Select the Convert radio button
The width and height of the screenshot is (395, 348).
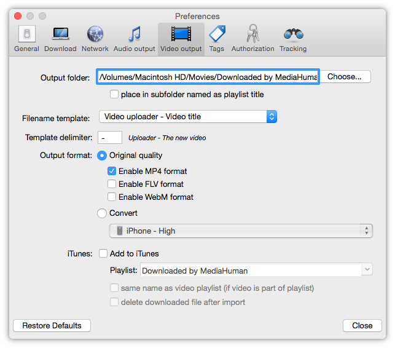(x=102, y=213)
